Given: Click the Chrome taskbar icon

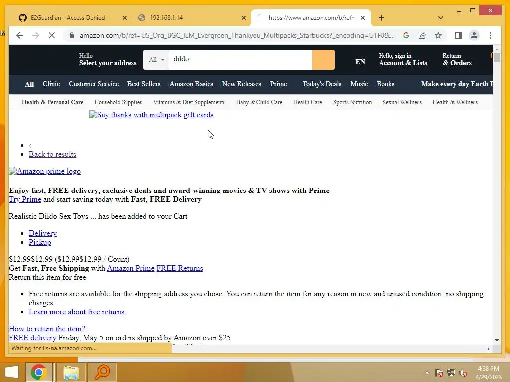Looking at the screenshot, I should [39, 372].
